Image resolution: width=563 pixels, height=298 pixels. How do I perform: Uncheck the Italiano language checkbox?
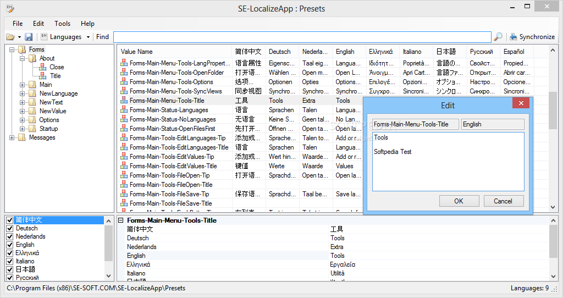point(10,261)
